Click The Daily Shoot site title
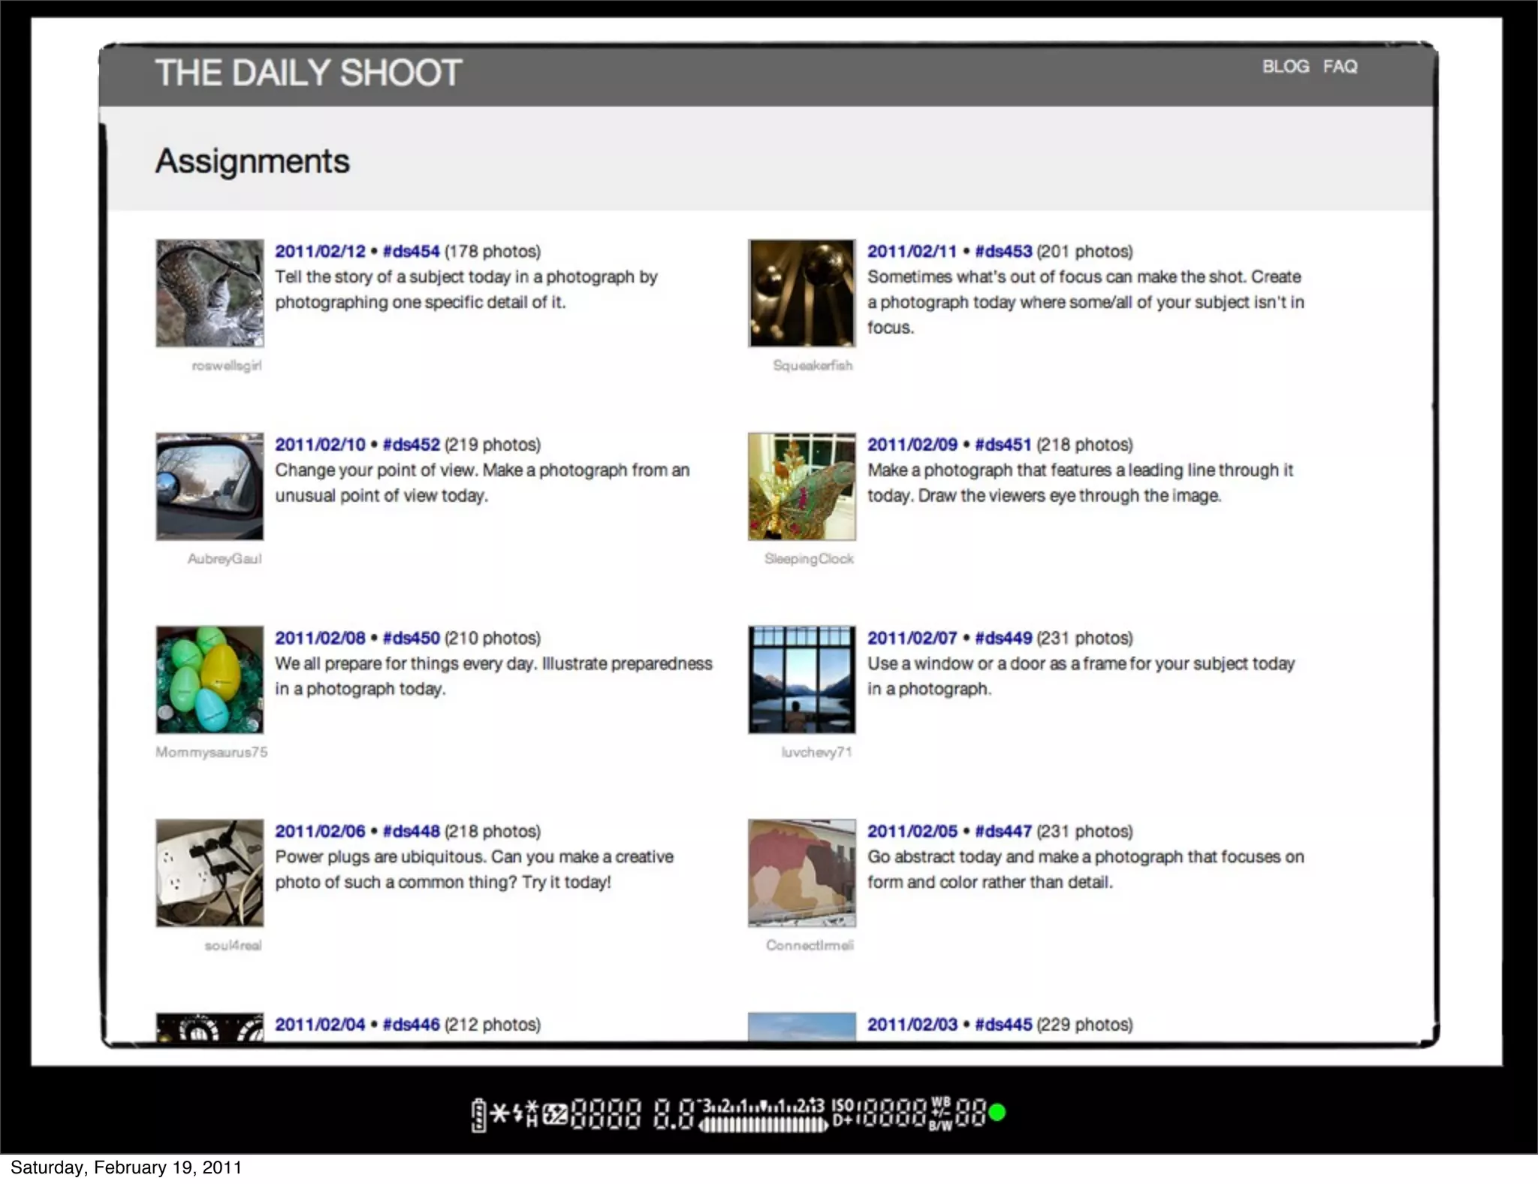Screen dimensions: 1538x1184 308,73
